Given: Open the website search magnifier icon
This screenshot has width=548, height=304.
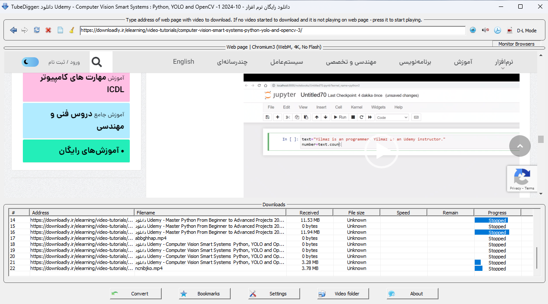Looking at the screenshot, I should click(x=97, y=62).
